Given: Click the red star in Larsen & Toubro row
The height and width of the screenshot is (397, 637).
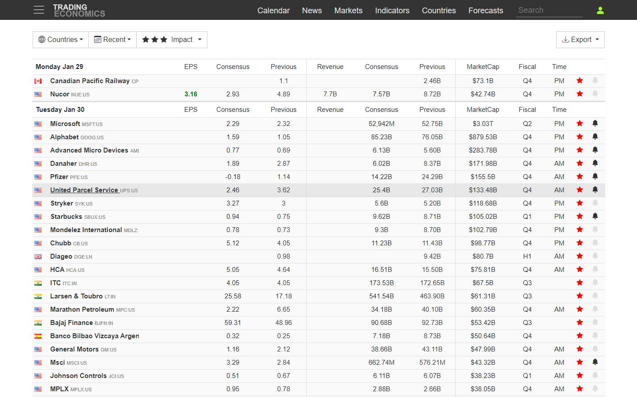Looking at the screenshot, I should point(580,296).
